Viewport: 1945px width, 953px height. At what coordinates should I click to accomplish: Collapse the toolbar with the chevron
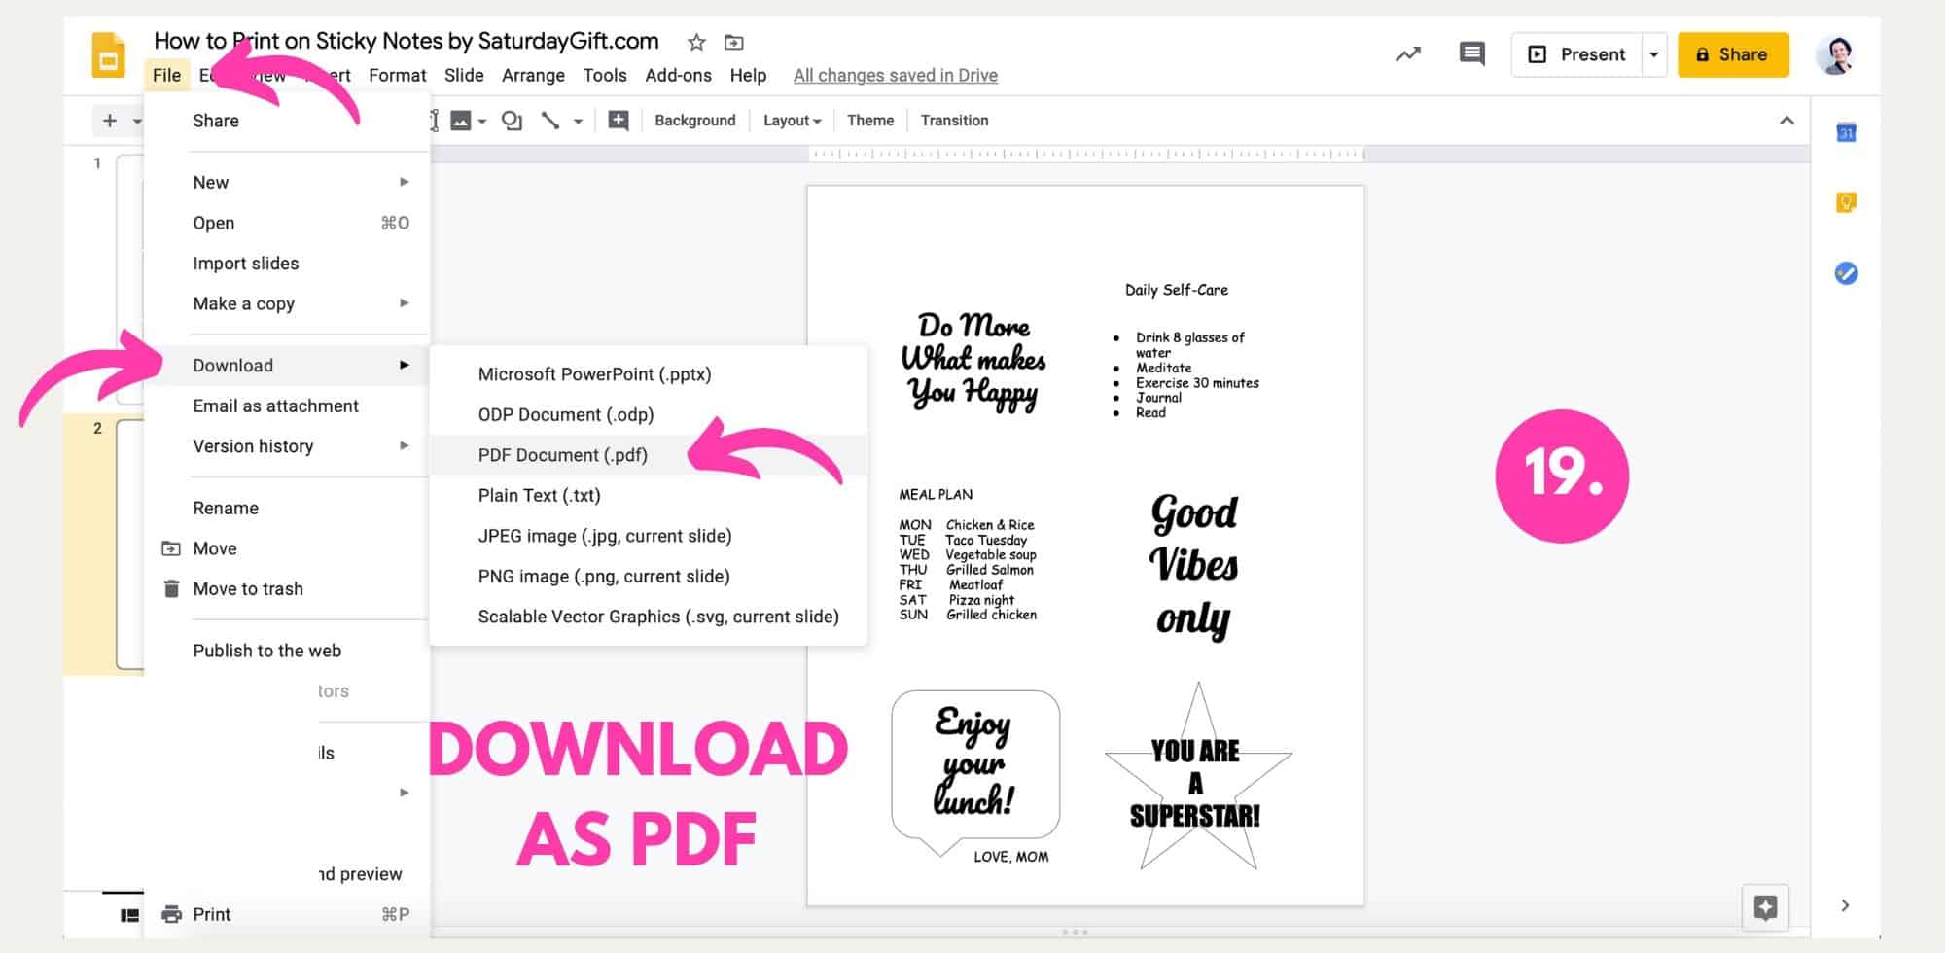click(x=1787, y=121)
